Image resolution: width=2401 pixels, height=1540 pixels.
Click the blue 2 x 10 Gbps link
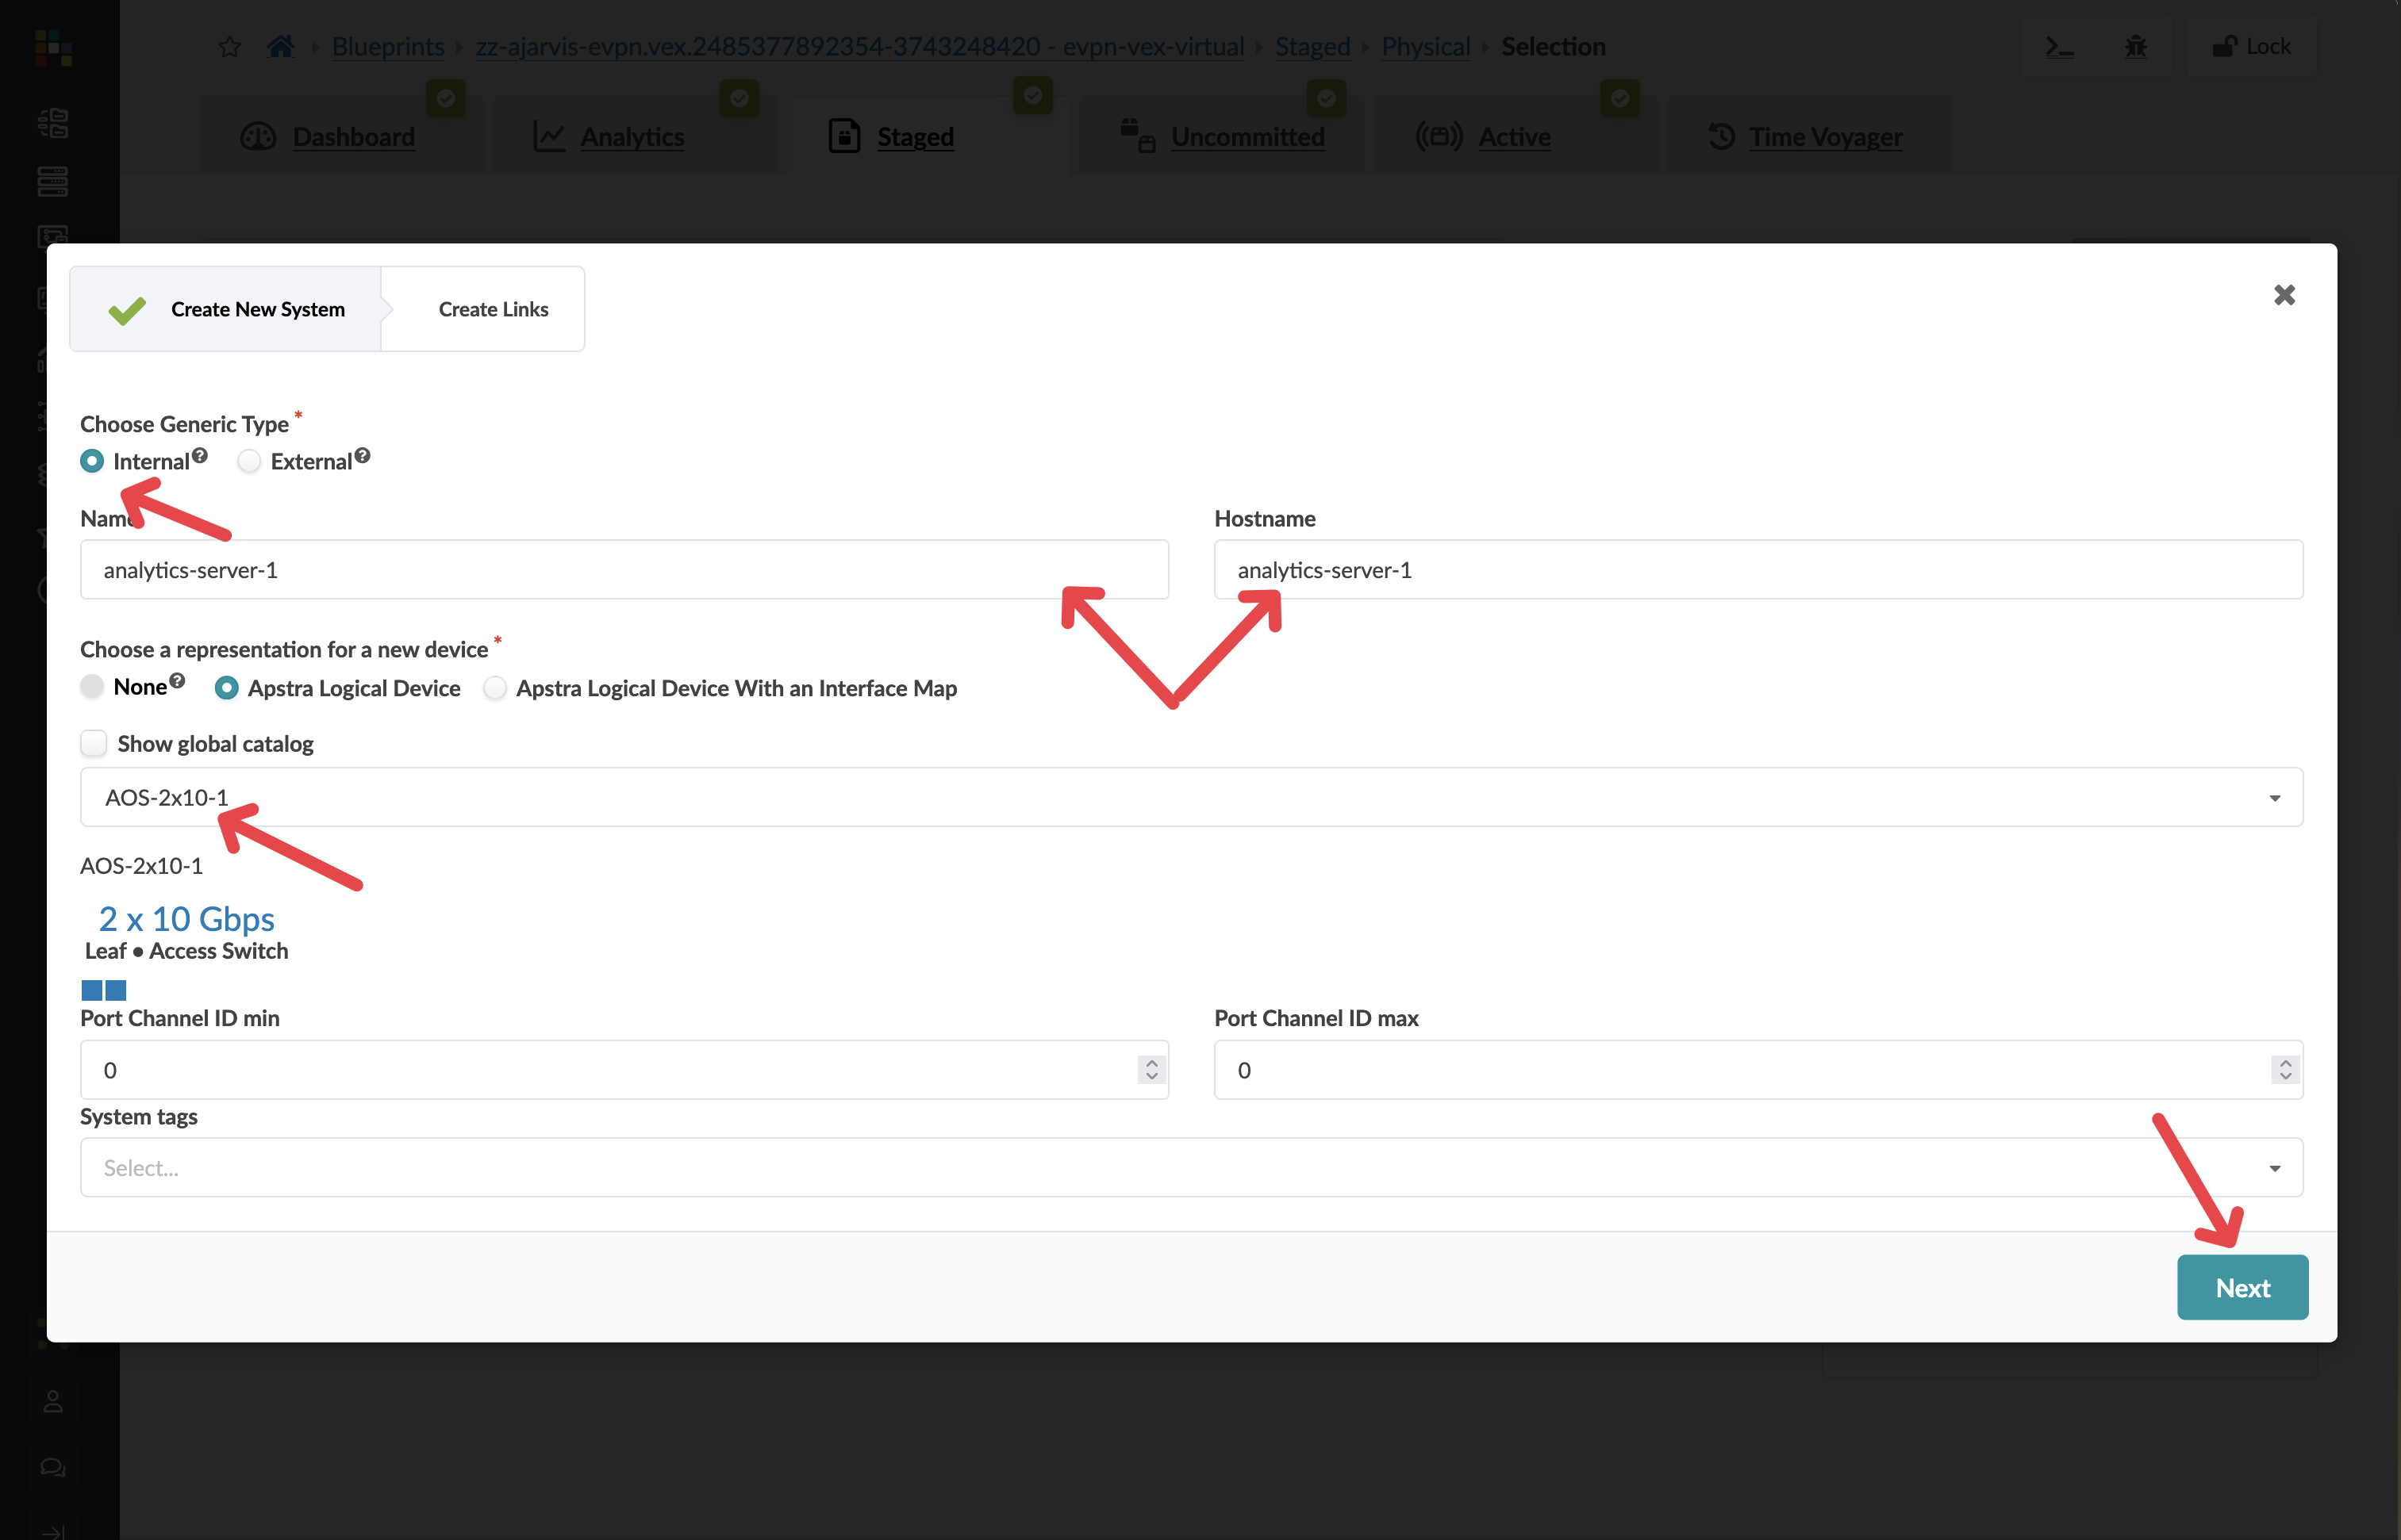186,918
